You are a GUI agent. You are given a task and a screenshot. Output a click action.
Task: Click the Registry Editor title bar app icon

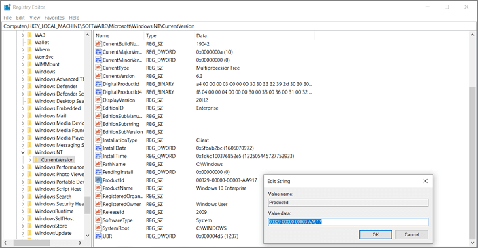coord(7,7)
